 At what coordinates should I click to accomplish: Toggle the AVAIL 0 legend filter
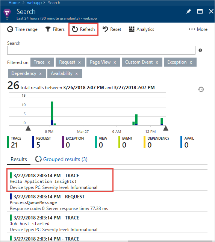[187, 142]
